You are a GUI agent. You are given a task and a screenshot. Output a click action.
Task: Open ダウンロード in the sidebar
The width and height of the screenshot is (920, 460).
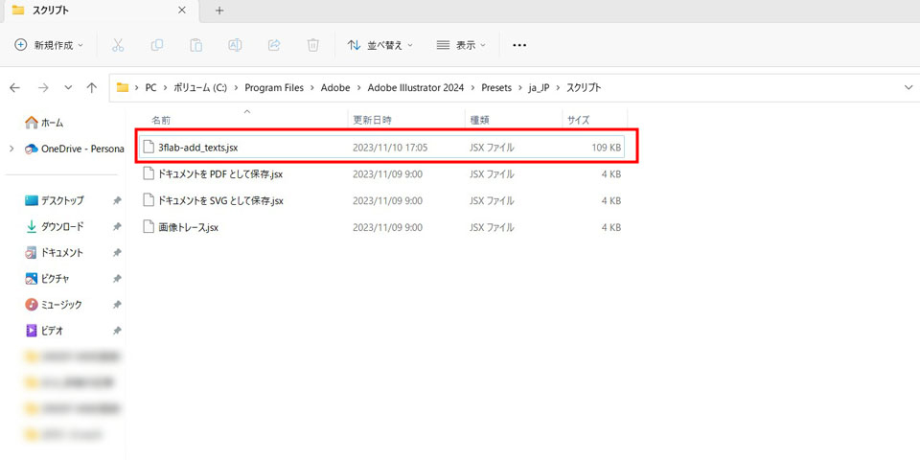coord(61,226)
